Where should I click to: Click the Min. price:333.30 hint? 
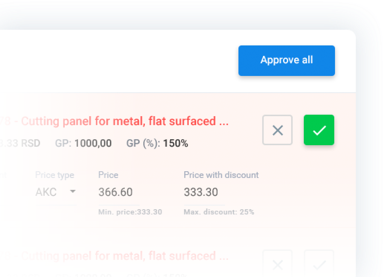(130, 212)
